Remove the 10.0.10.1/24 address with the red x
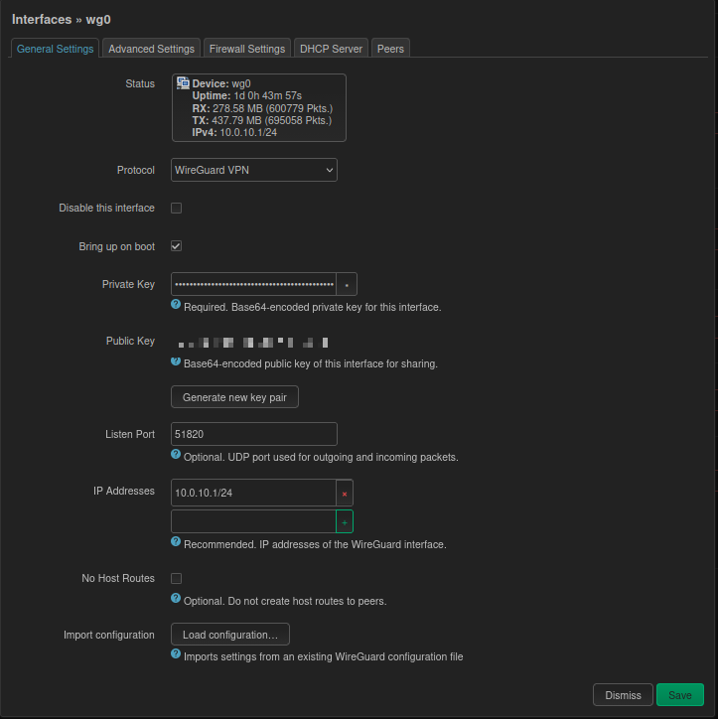This screenshot has width=718, height=719. [x=345, y=493]
